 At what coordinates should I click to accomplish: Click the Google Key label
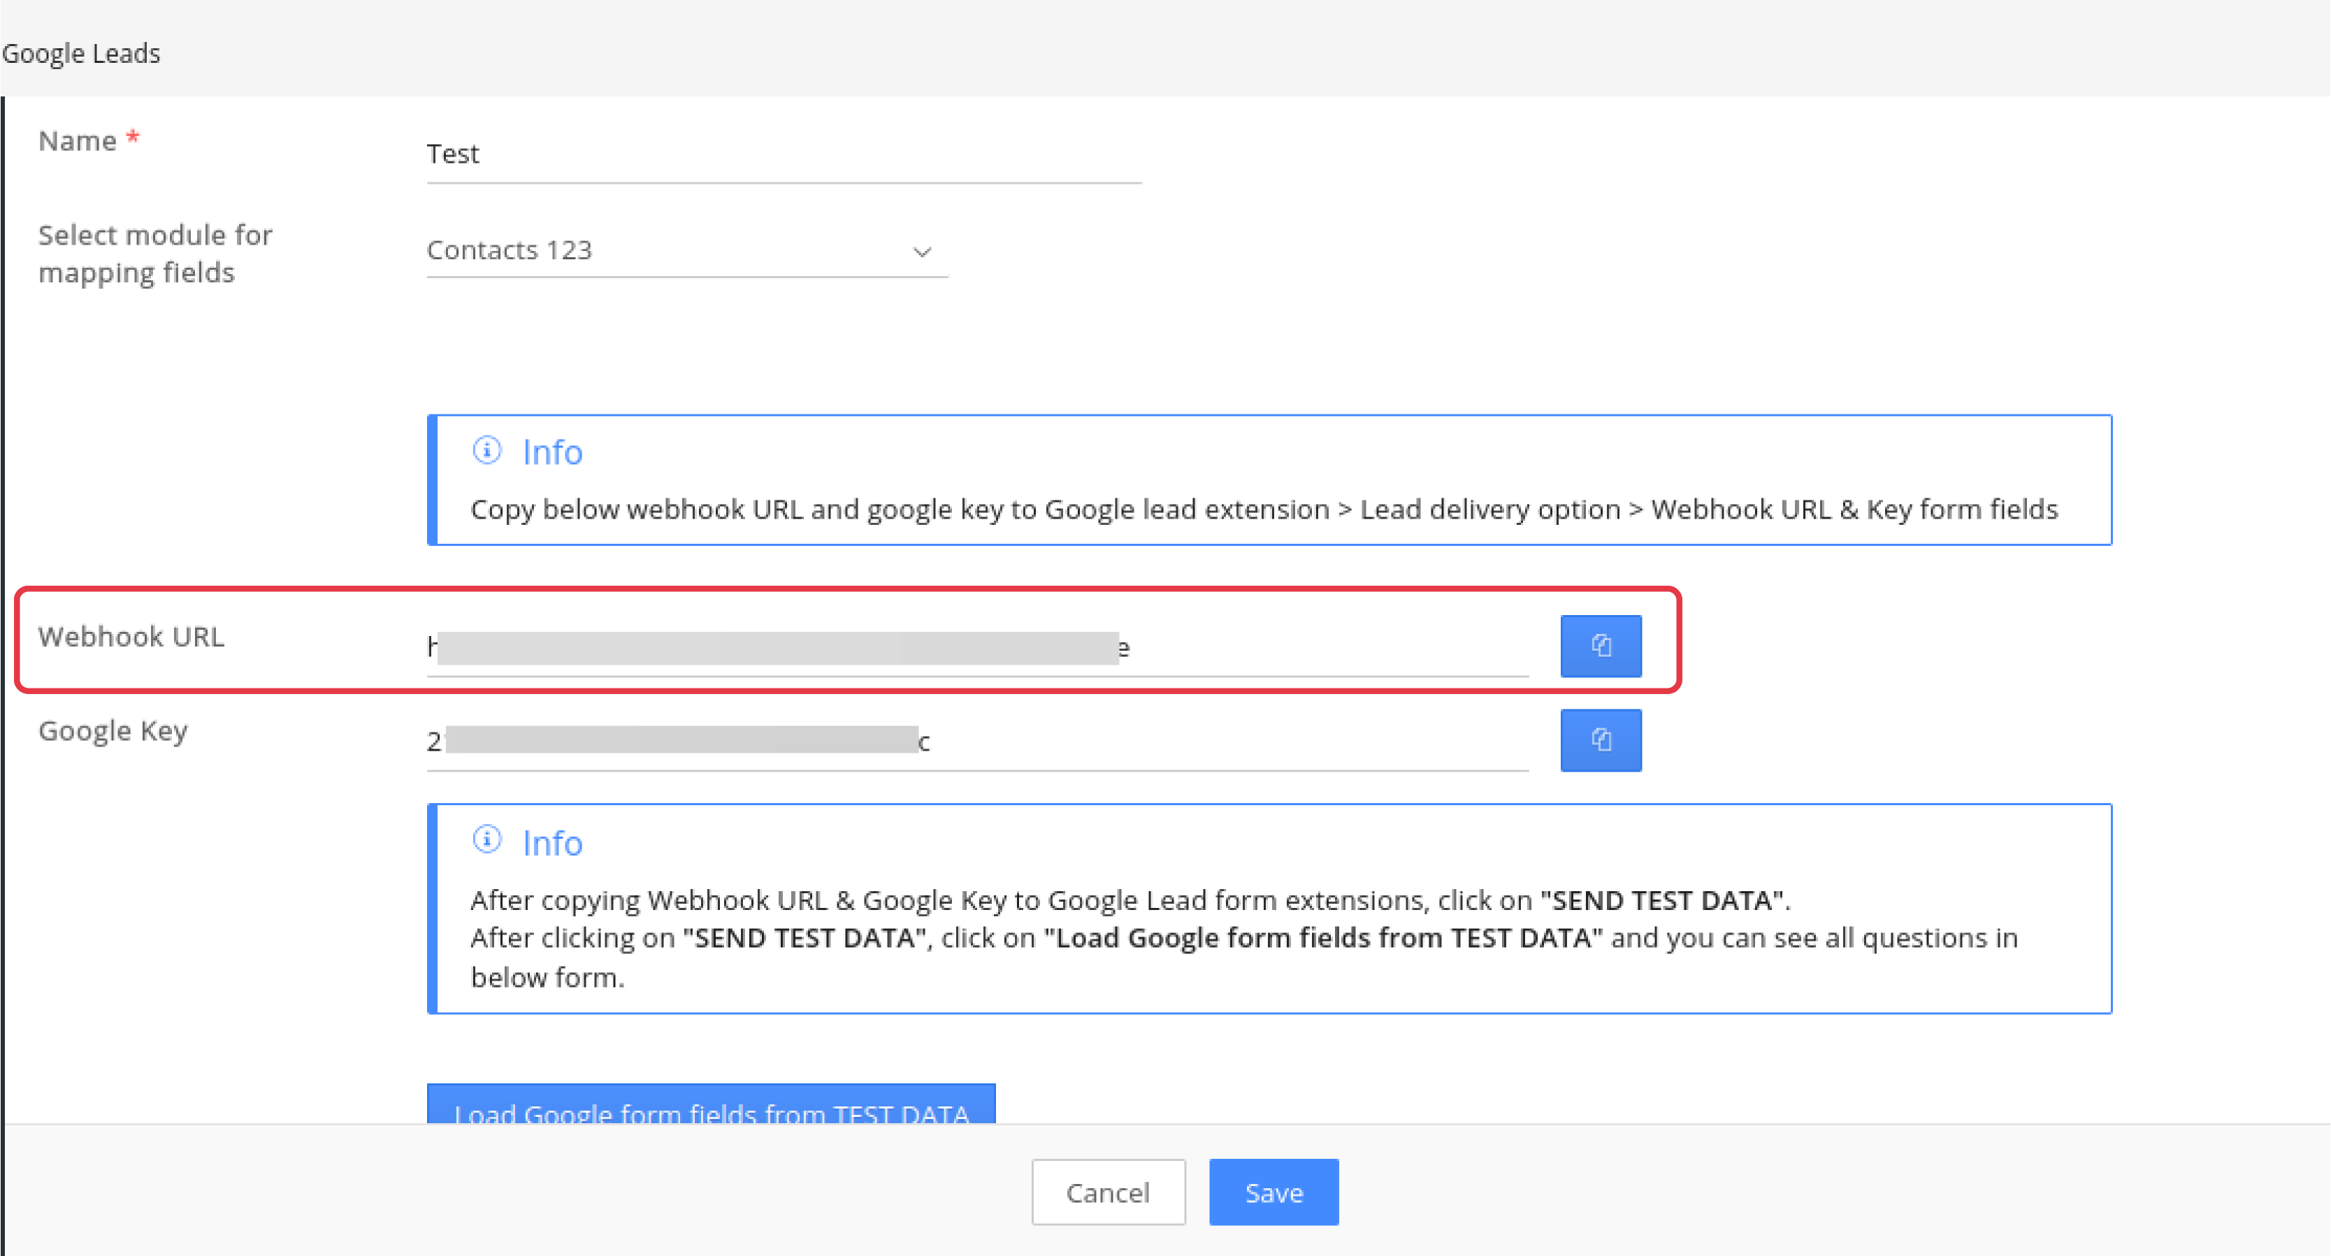(113, 730)
